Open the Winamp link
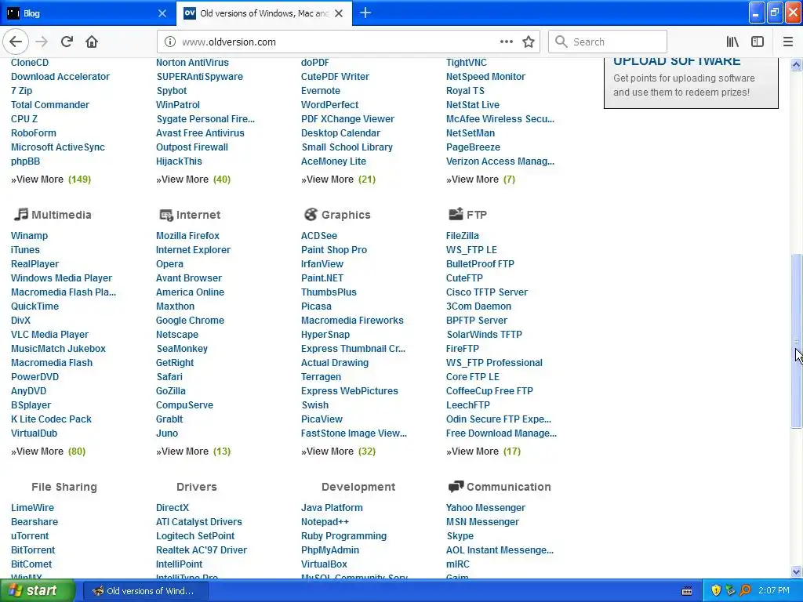 (29, 235)
